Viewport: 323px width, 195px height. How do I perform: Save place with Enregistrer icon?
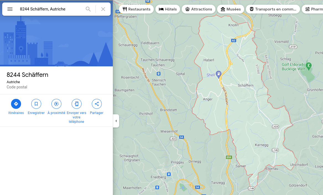[x=36, y=104]
